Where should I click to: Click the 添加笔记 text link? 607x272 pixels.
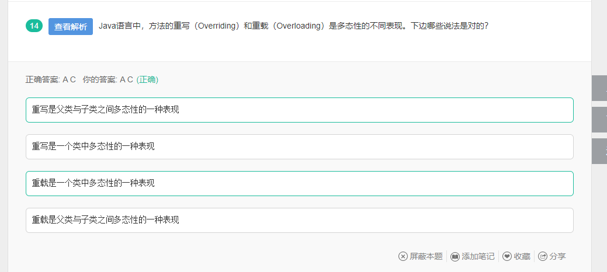pyautogui.click(x=478, y=256)
